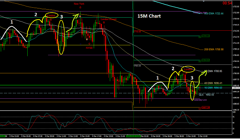Click the red 1716.09 level label
Image resolution: width=240 pixels, height=139 pixels.
pos(137,32)
